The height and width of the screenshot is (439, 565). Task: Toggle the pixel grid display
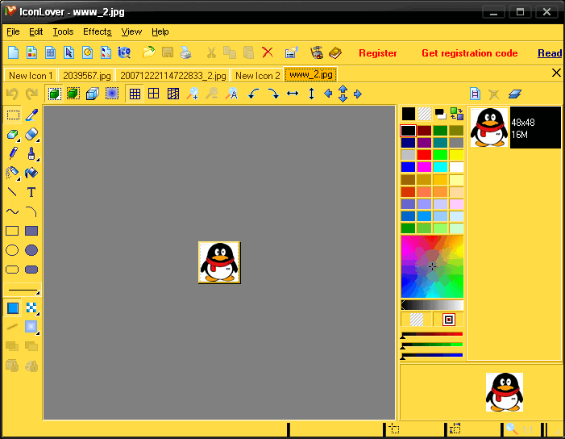click(x=135, y=94)
